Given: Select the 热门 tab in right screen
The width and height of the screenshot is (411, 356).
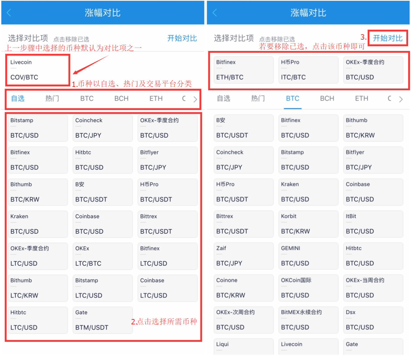Looking at the screenshot, I should [258, 98].
